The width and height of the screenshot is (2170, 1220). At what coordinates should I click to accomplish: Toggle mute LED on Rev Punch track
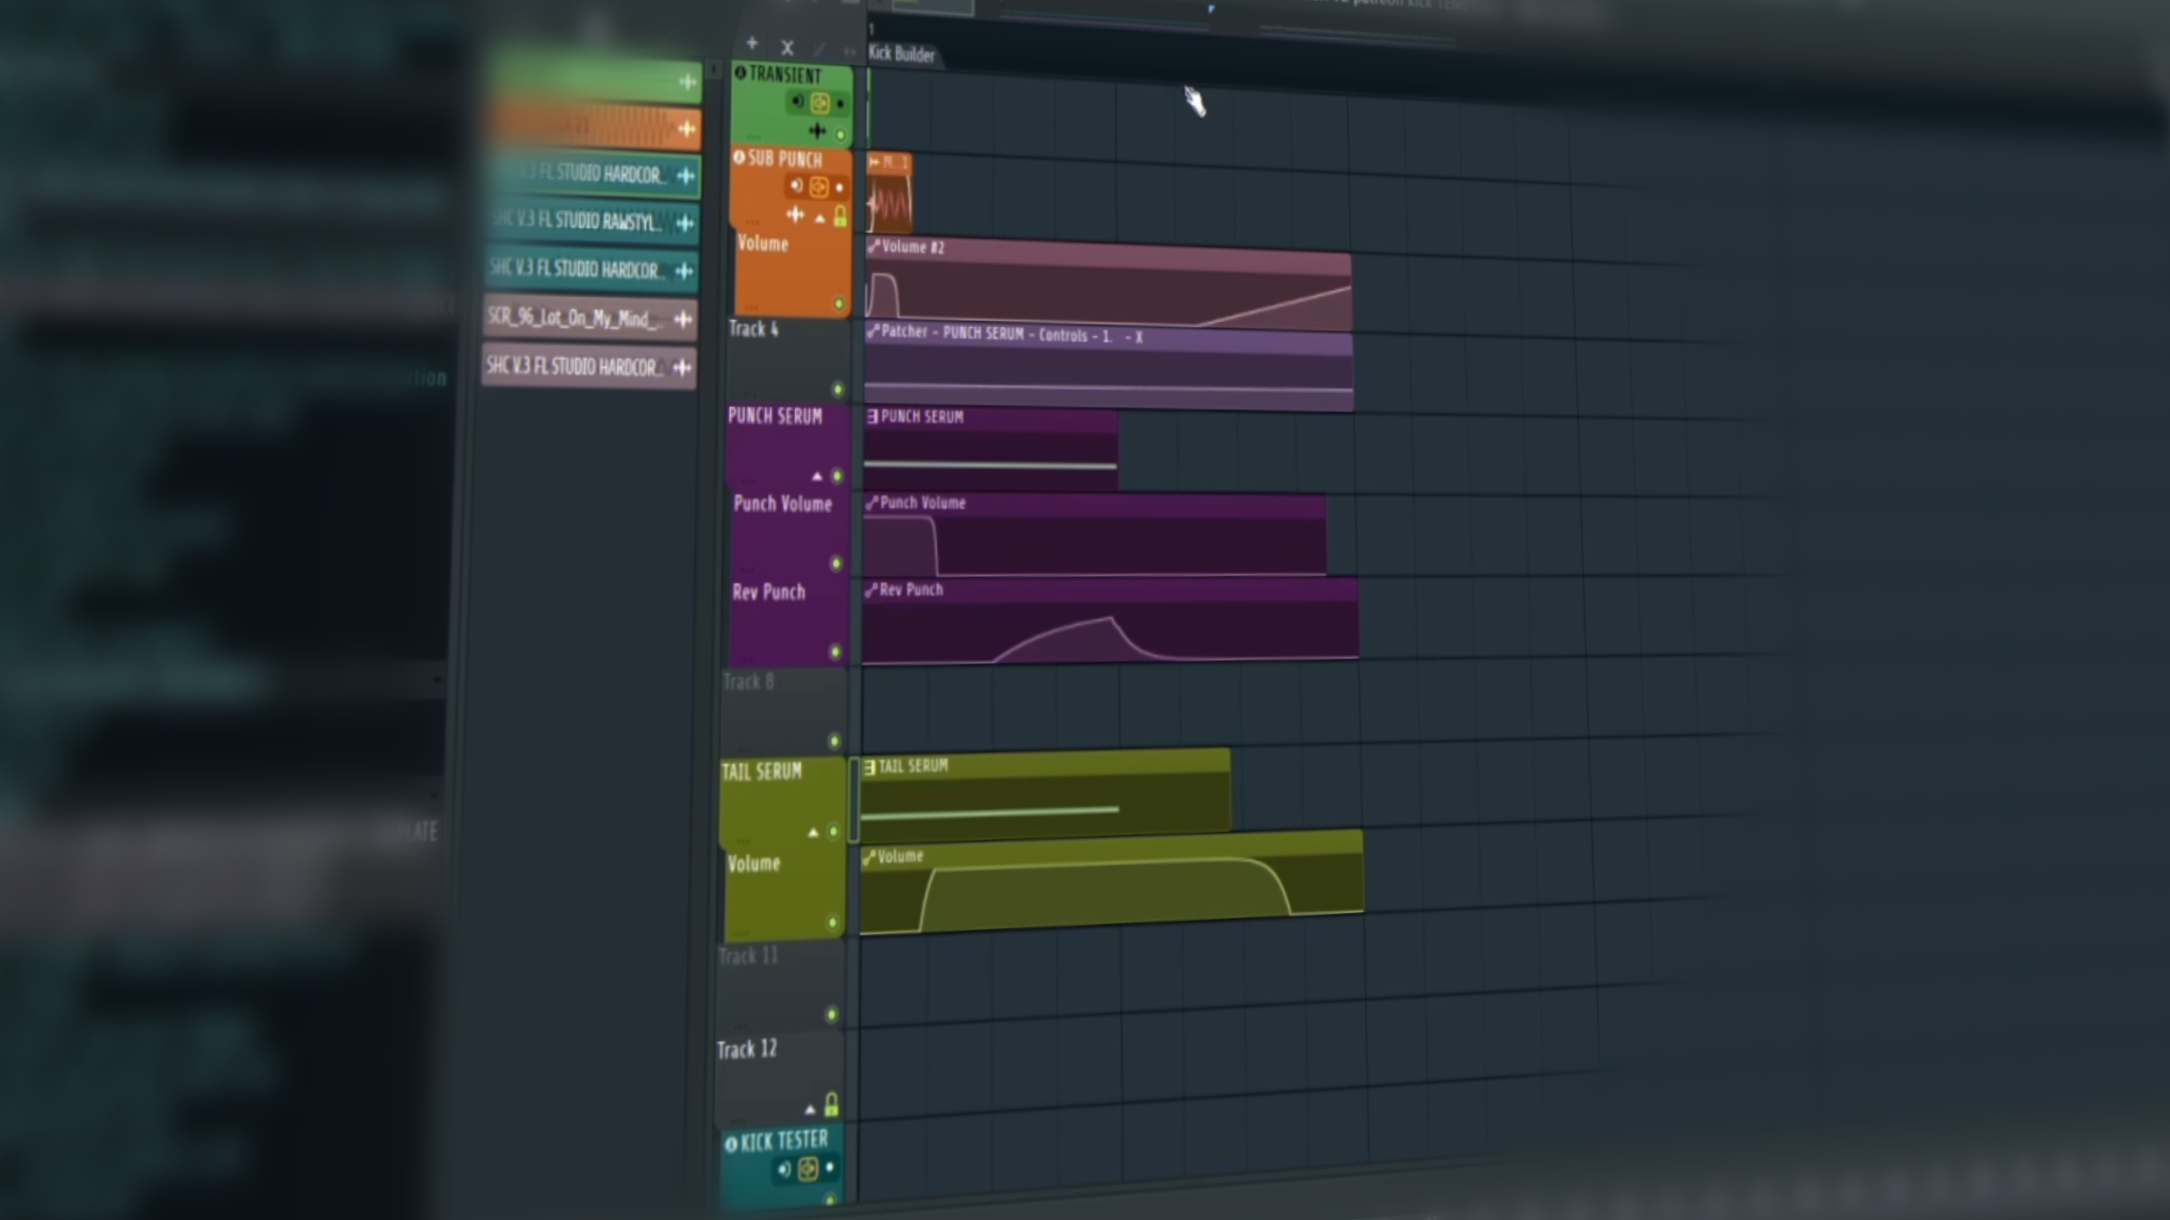(835, 652)
